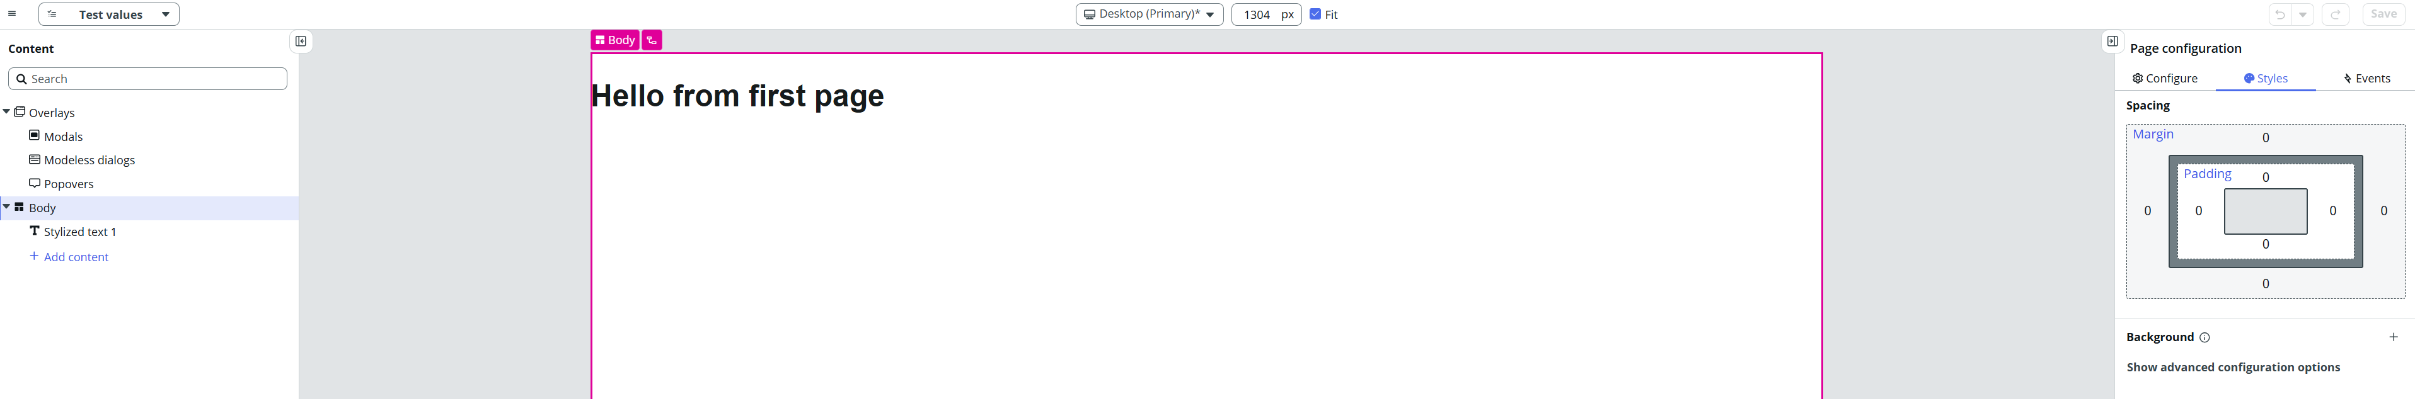Open the undo history dropdown arrow
Viewport: 2415px width, 399px height.
pyautogui.click(x=2302, y=14)
